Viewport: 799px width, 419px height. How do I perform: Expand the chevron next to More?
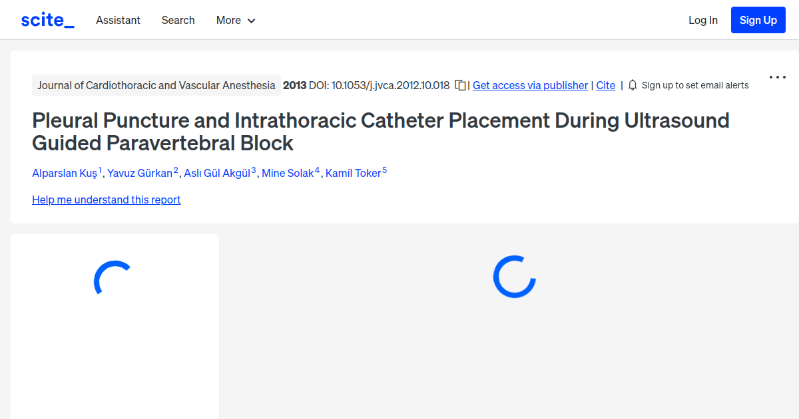point(252,21)
